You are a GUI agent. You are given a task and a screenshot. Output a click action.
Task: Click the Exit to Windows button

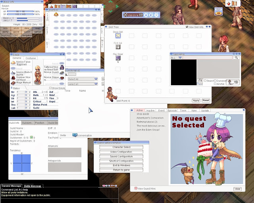coord(121,165)
